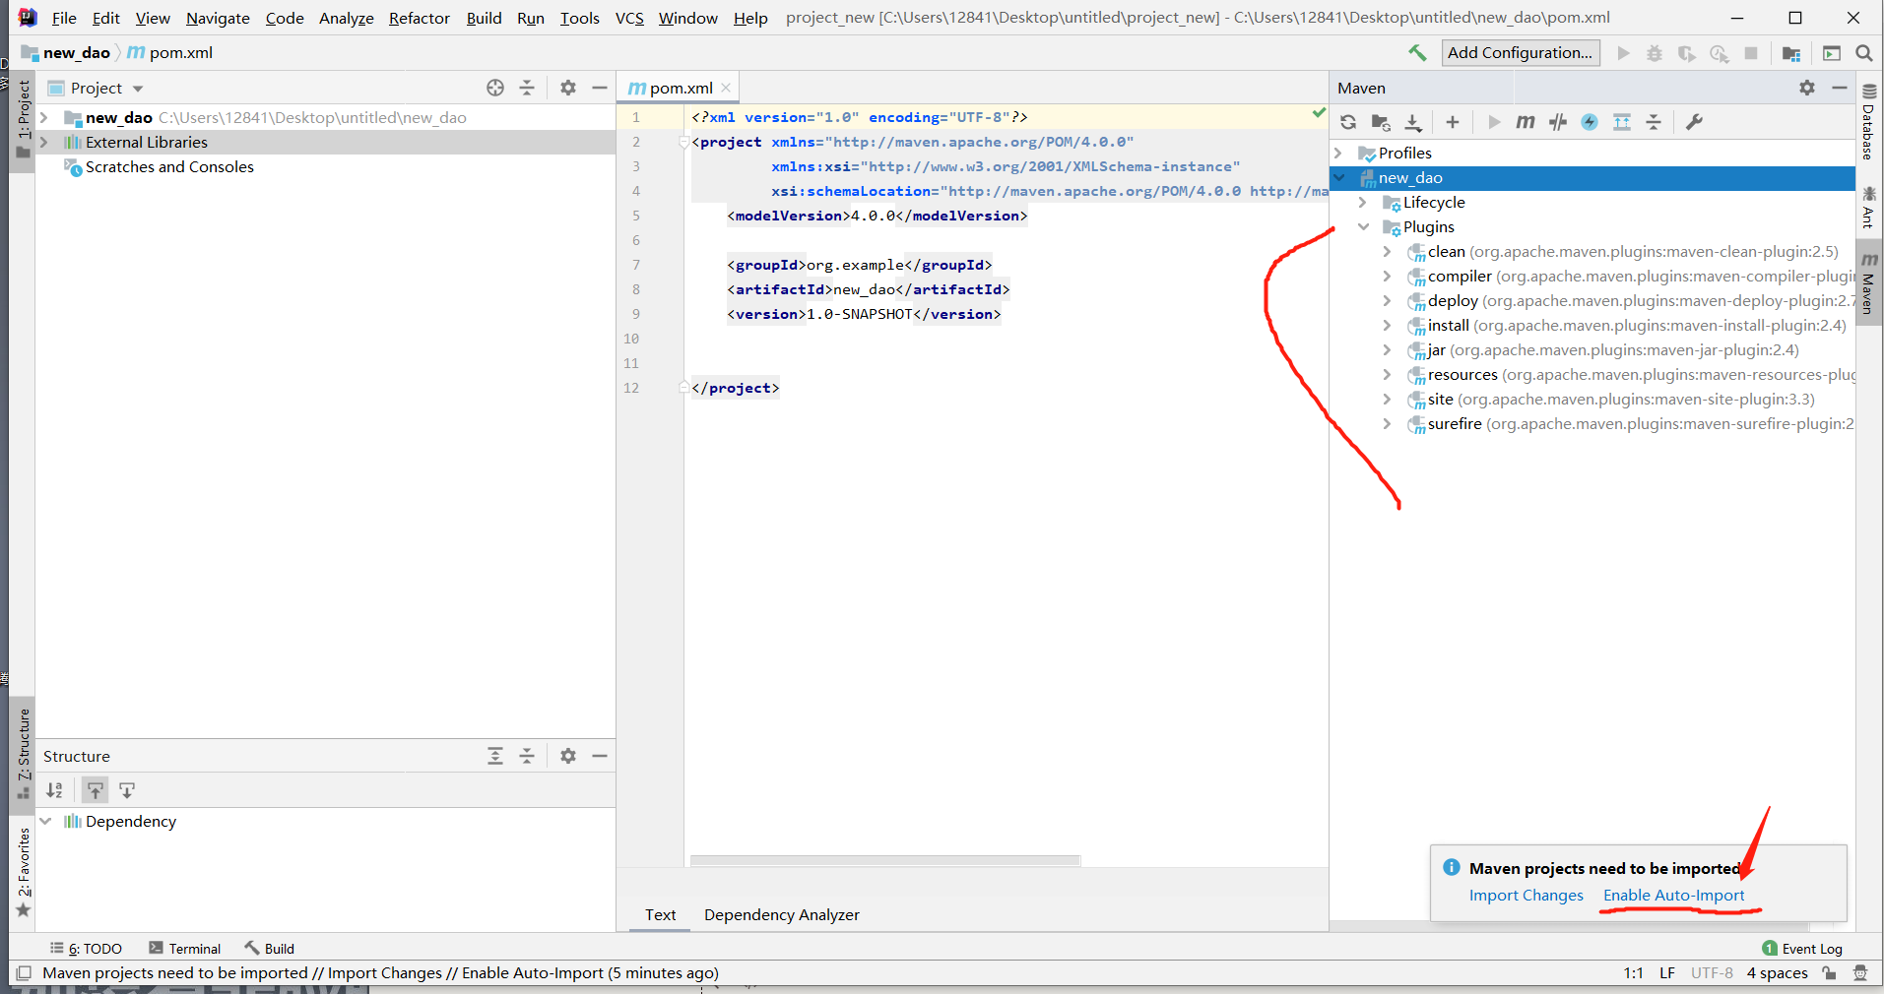Expand the Lifecycle node in Maven
Image resolution: width=1884 pixels, height=994 pixels.
click(1363, 202)
